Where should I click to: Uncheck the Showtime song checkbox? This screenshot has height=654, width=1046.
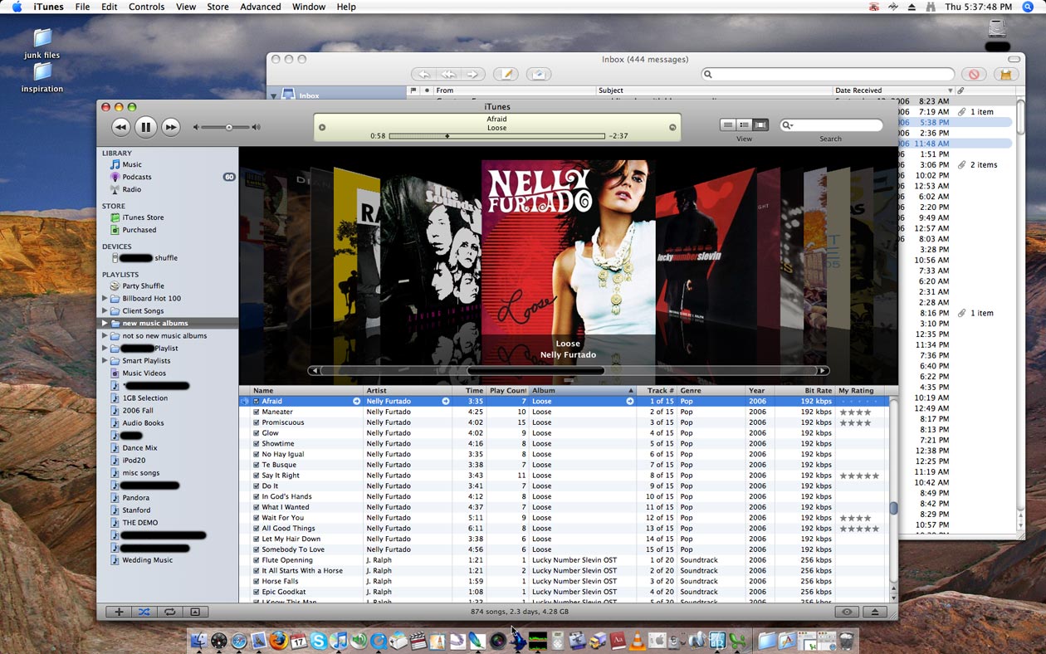coord(256,444)
